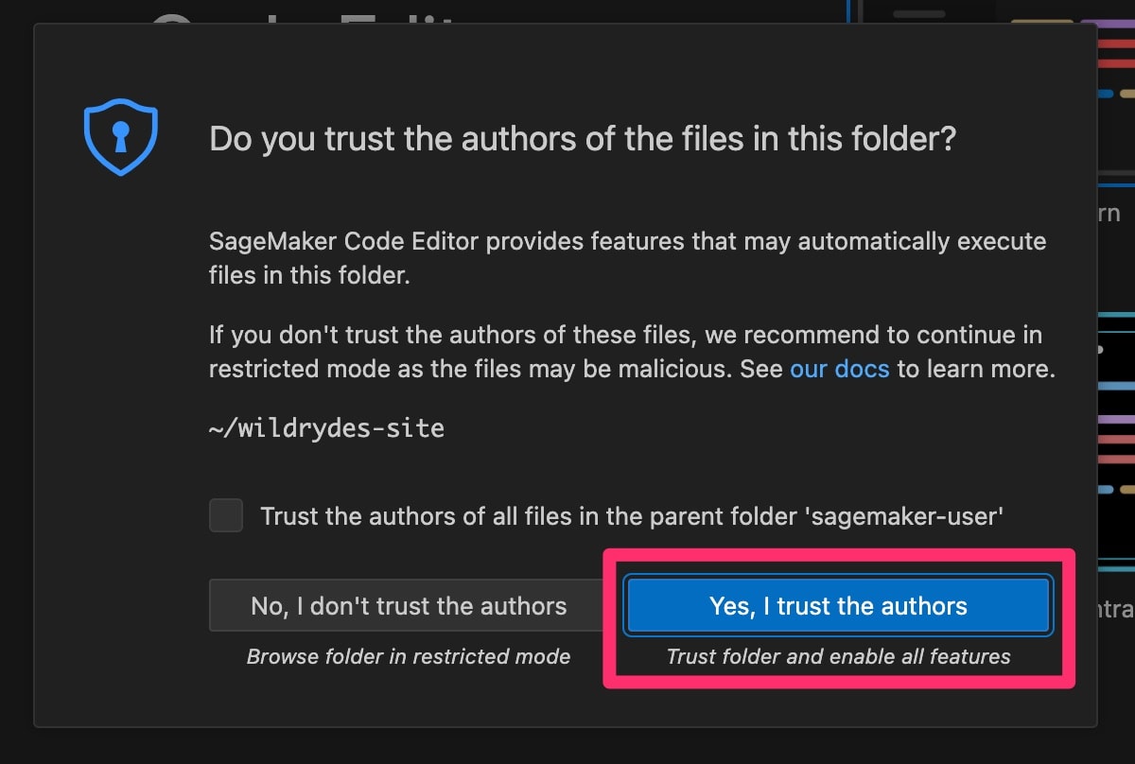Click the 'Trust the authors of all files' label
Image resolution: width=1135 pixels, height=764 pixels.
tap(492, 516)
